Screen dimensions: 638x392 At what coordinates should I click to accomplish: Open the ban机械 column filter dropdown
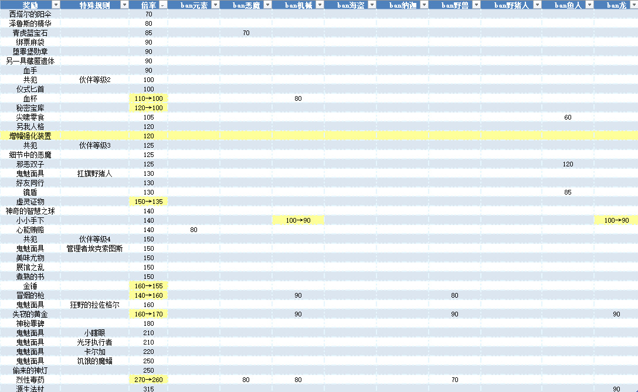(320, 5)
